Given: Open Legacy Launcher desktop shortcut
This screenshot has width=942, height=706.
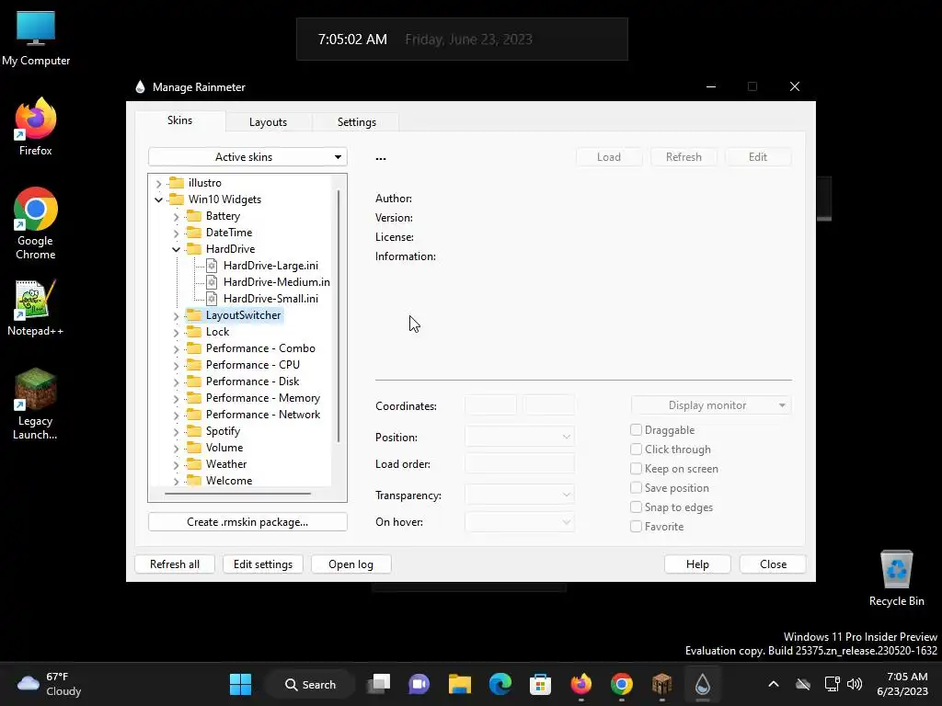Looking at the screenshot, I should [36, 404].
